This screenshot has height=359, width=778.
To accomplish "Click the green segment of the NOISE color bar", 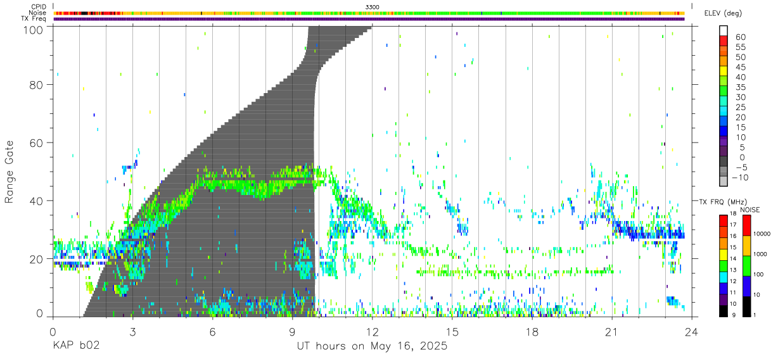I will coord(747,266).
